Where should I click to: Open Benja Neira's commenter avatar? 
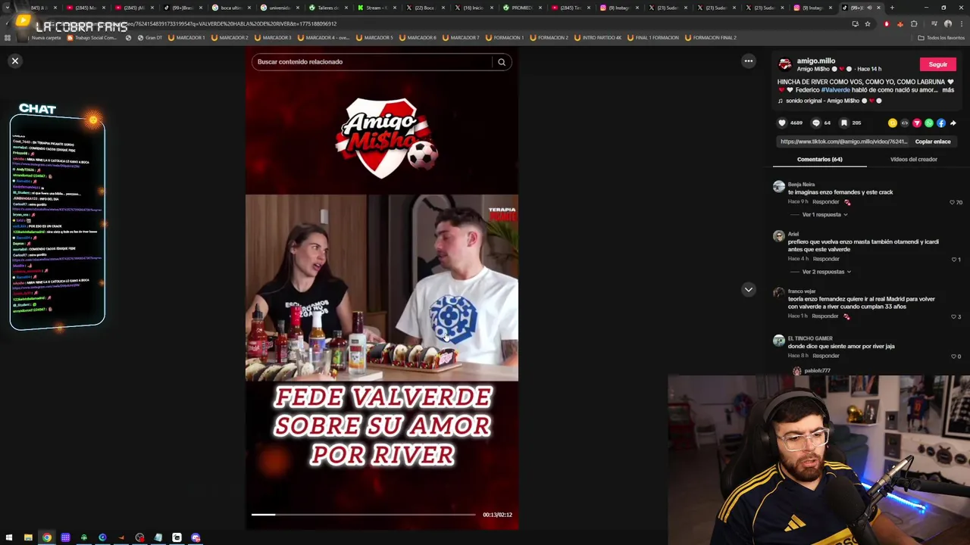[x=778, y=188]
